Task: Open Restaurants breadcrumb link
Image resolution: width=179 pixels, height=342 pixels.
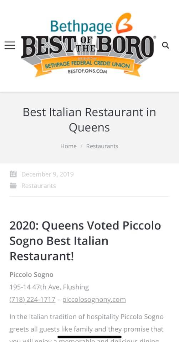Action: (x=102, y=146)
